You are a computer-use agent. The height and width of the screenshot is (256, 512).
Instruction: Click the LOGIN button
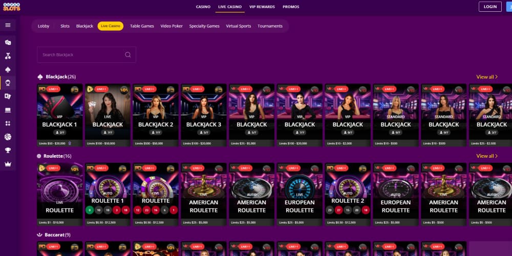(490, 7)
